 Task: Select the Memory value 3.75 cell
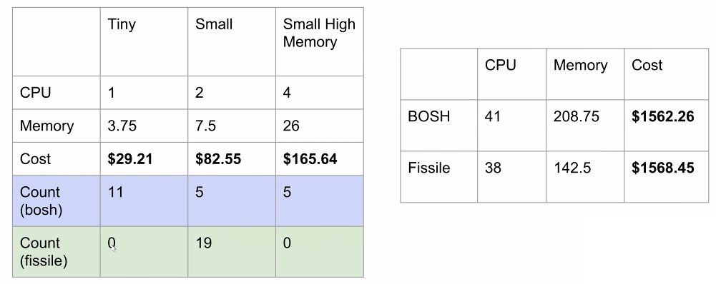click(x=144, y=126)
